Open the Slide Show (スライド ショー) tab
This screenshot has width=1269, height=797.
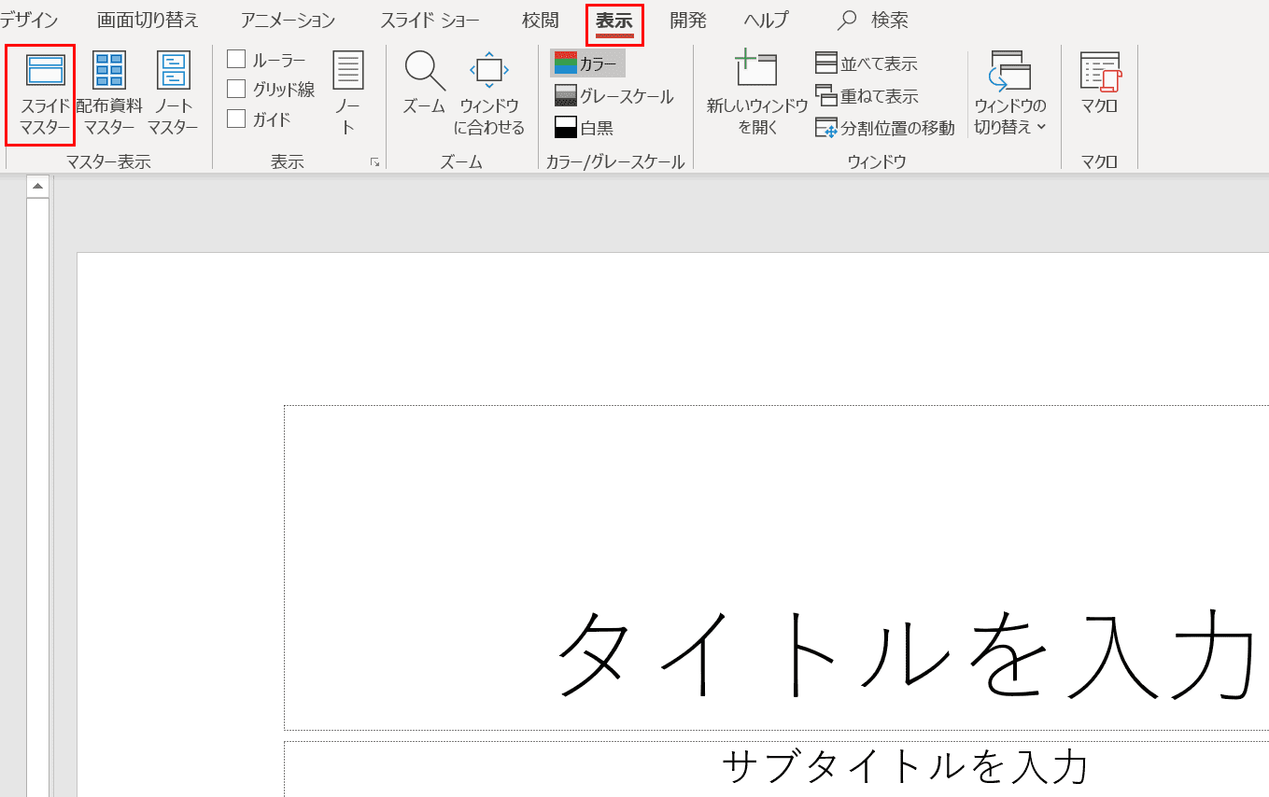pos(430,20)
